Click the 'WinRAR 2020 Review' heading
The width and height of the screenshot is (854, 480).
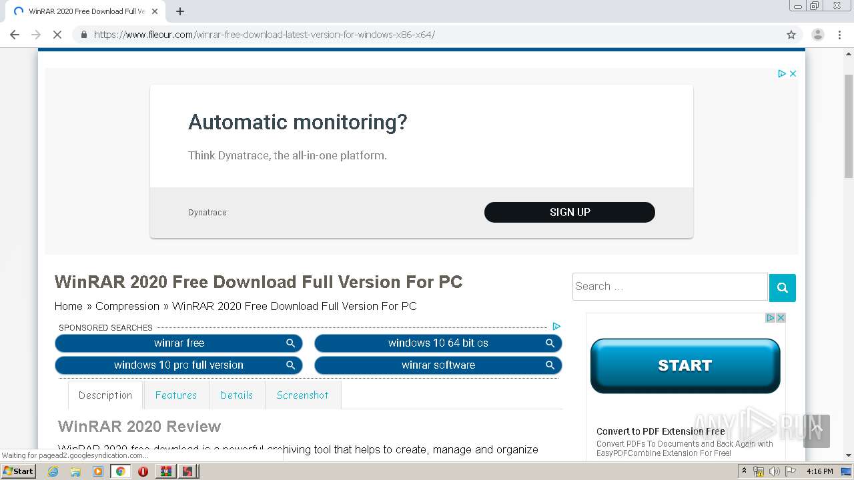(139, 427)
